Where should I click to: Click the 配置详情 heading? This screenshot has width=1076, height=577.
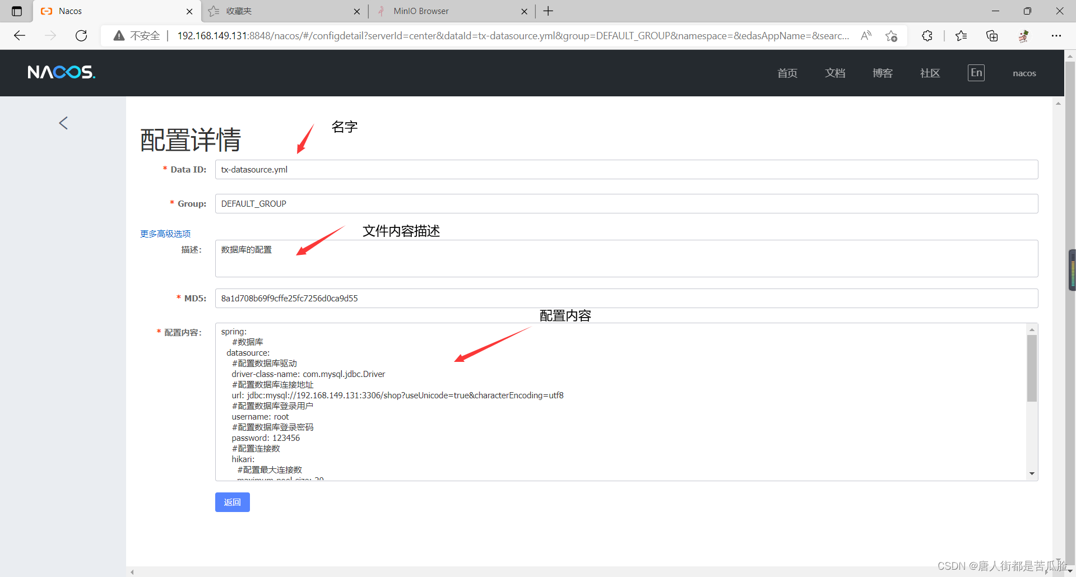[191, 139]
